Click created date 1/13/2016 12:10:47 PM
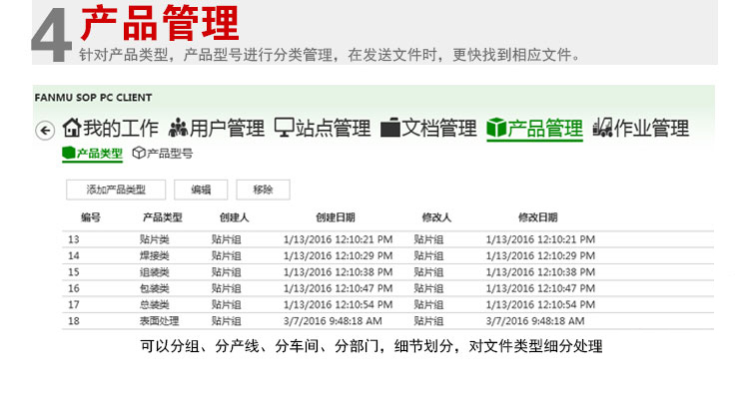Viewport: 749px width, 395px height. [339, 288]
